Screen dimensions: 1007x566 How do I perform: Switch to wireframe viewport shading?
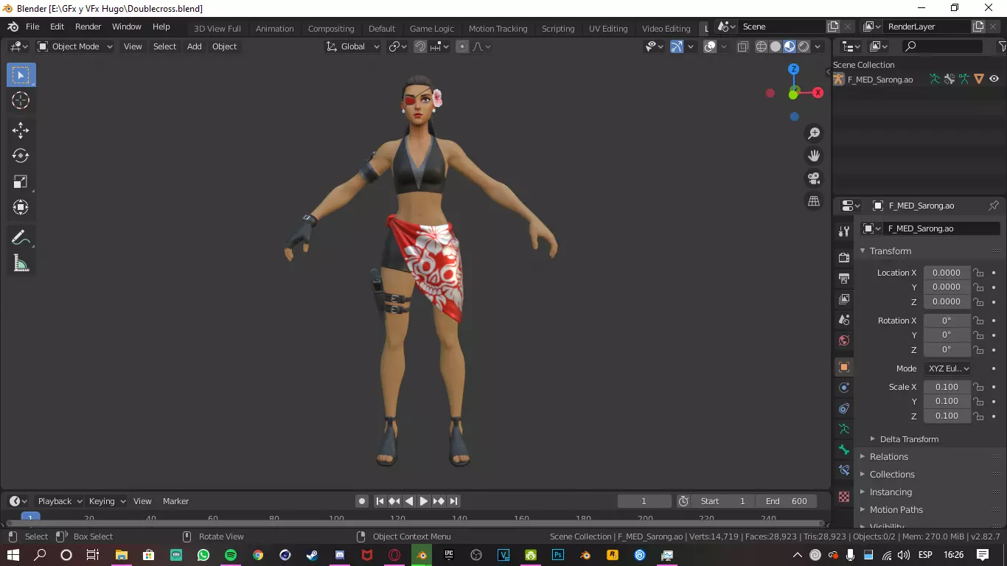[762, 46]
